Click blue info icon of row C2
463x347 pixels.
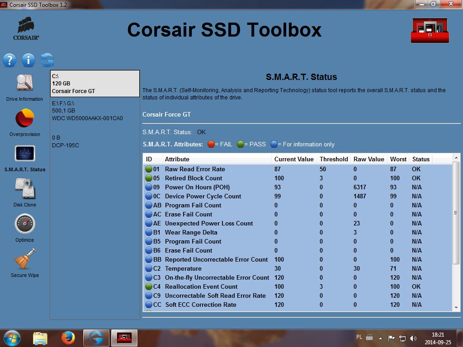[148, 268]
